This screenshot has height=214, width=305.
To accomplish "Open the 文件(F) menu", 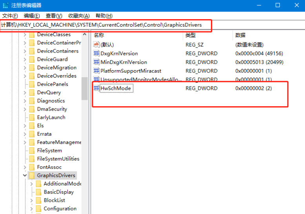I will 10,16.
